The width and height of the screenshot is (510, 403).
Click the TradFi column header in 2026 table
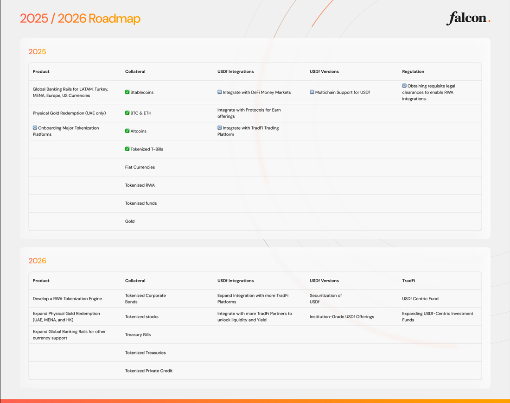coord(408,281)
